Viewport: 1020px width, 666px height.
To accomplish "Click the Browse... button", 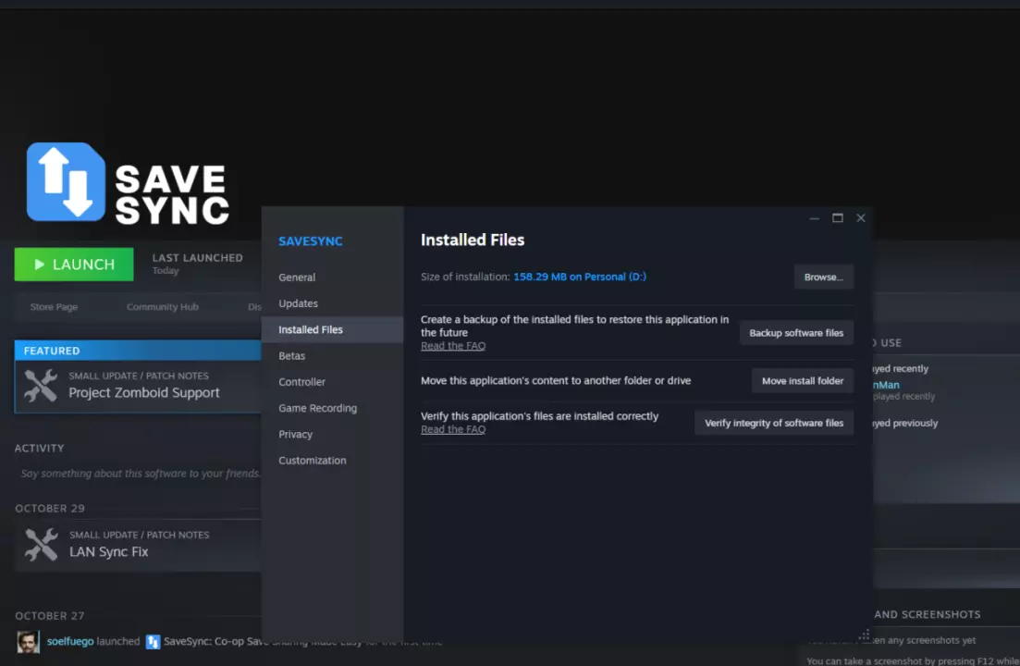I will pyautogui.click(x=824, y=277).
